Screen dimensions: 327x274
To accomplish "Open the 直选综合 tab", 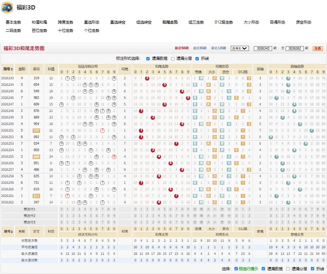I will pos(118,22).
